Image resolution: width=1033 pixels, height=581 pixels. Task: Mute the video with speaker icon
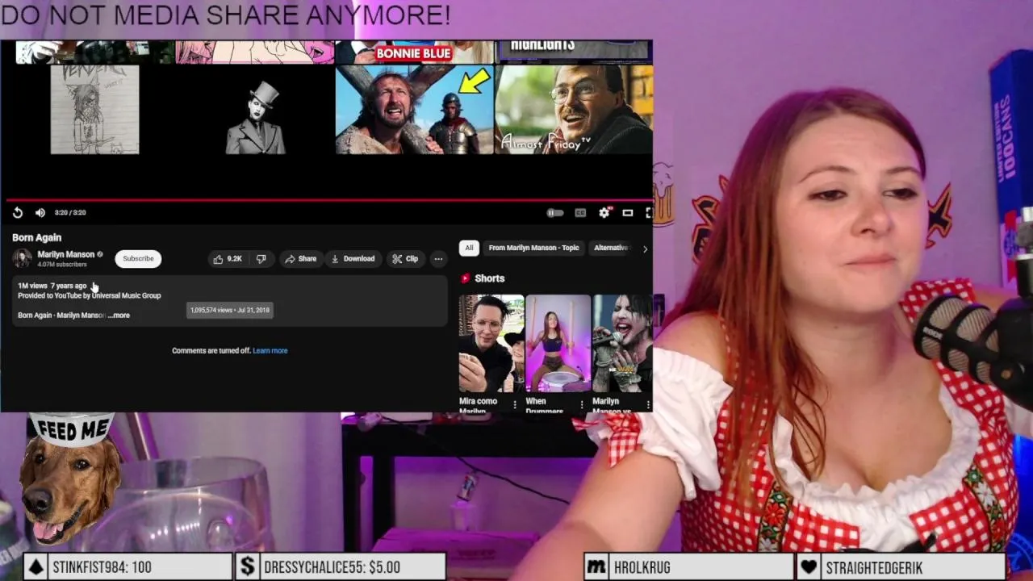coord(40,212)
